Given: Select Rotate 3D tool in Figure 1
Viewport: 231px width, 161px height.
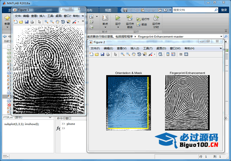Looking at the screenshot, I should pyautogui.click(x=63, y=22).
